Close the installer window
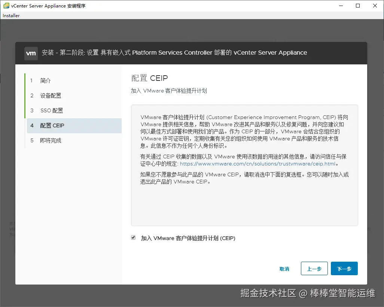This screenshot has height=307, width=384. click(375, 6)
